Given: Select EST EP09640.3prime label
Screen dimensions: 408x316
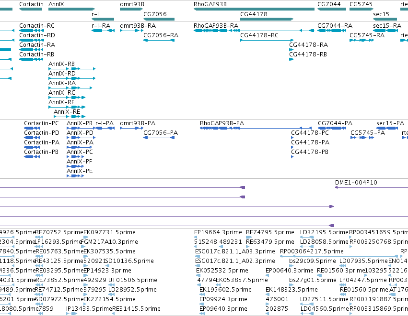Looking at the screenshot, I should click(223, 309).
